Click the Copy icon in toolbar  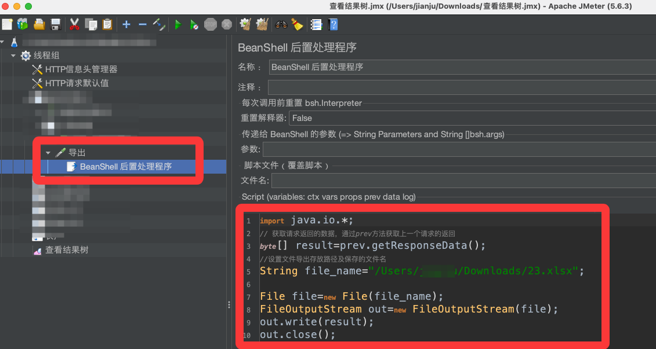[x=91, y=24]
